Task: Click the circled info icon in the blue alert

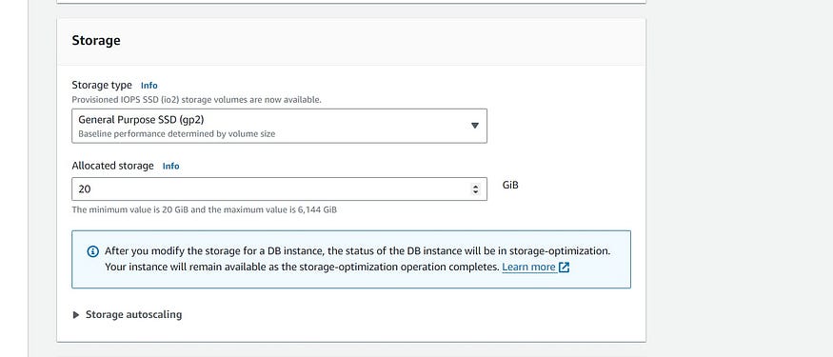Action: click(x=92, y=251)
